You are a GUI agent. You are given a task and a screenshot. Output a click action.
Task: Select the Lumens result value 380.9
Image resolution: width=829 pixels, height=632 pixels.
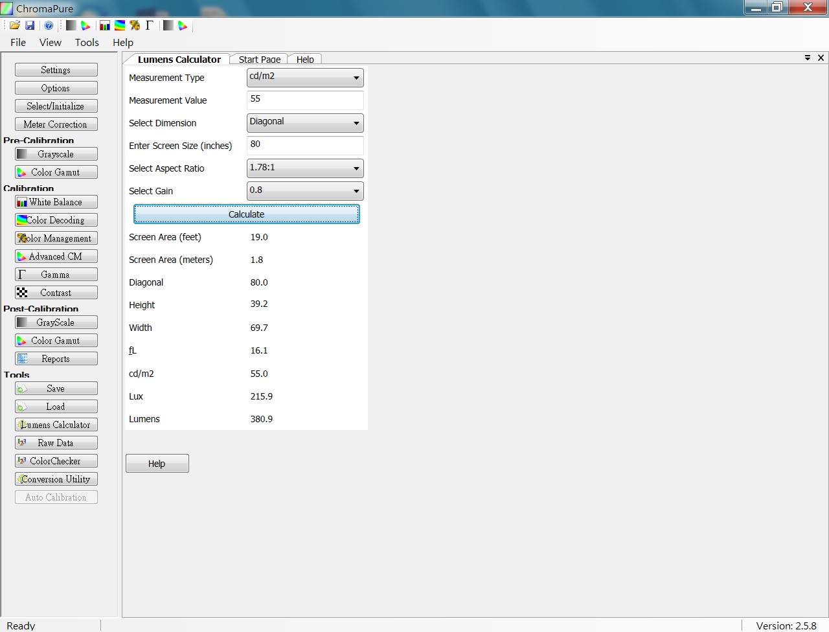click(x=262, y=419)
